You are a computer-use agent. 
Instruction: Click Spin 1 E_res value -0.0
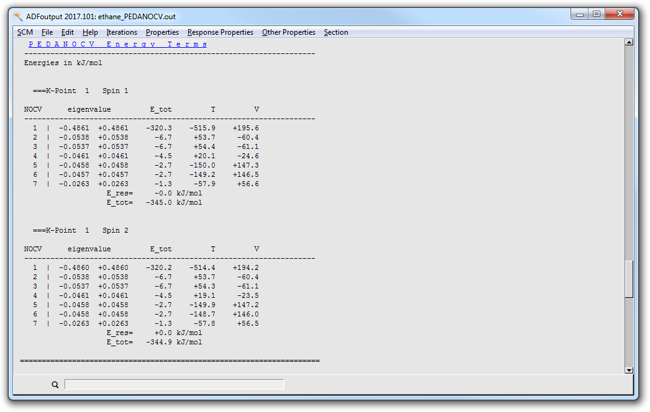(163, 194)
